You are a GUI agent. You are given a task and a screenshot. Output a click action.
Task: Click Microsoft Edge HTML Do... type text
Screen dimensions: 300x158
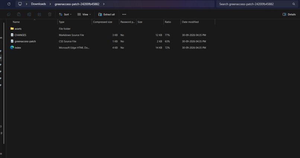pos(74,47)
